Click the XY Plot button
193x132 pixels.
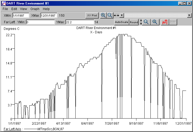point(92,15)
